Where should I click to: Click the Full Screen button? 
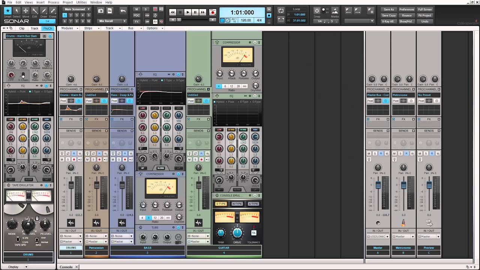click(425, 10)
